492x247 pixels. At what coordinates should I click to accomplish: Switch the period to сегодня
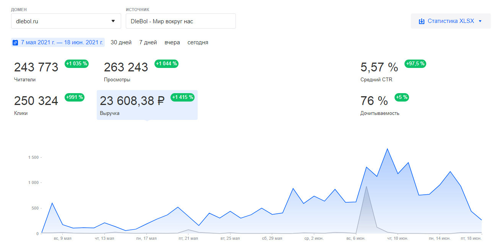pyautogui.click(x=198, y=42)
